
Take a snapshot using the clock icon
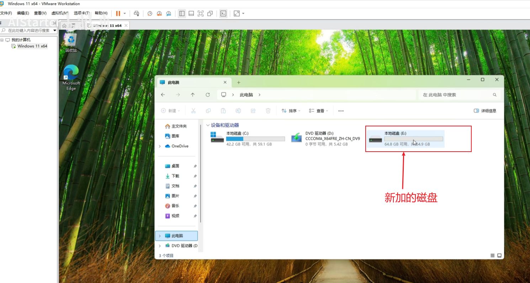pos(150,14)
